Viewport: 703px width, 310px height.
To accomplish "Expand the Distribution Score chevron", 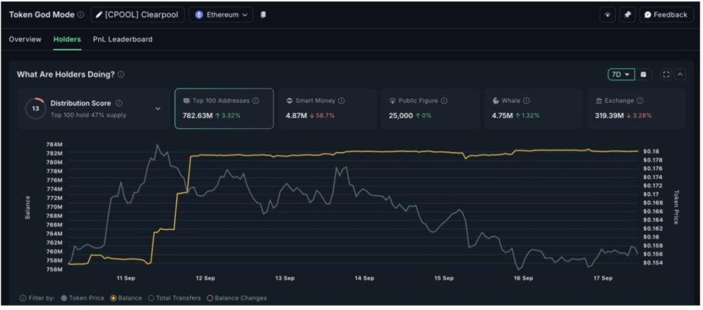I will point(157,108).
